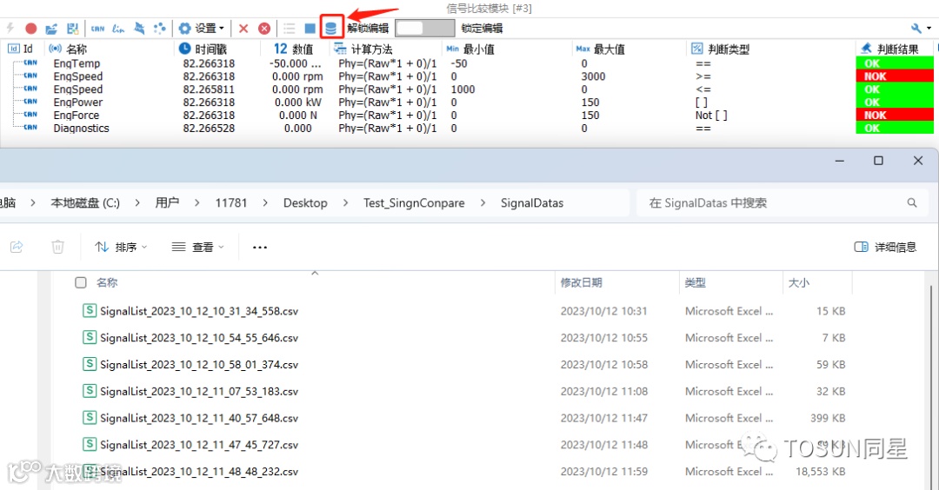Image resolution: width=939 pixels, height=490 pixels.
Task: Click the green OK result for EngTemp
Action: (x=895, y=63)
